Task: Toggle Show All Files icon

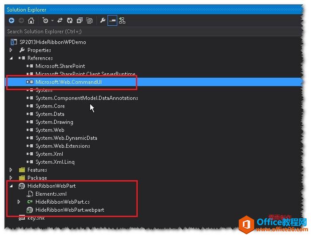Action: [x=89, y=20]
